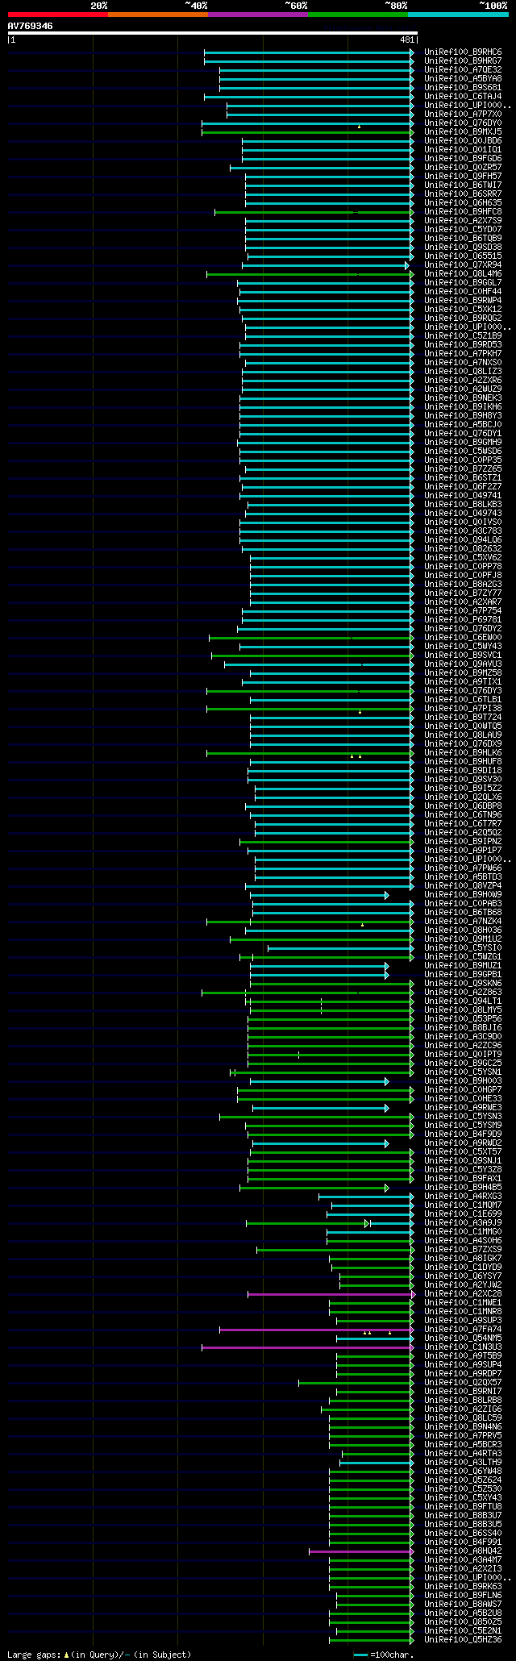
Task: Click the purple ~60% identity legend segment
Action: tap(258, 15)
